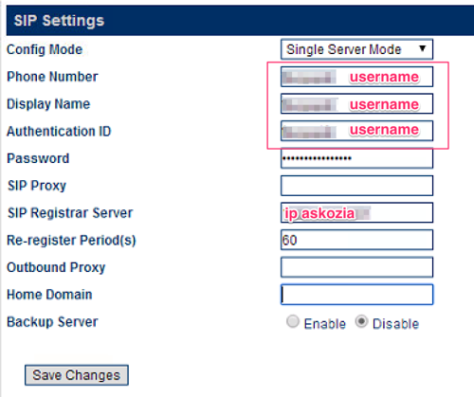This screenshot has width=474, height=397.
Task: Click the Phone Number input field
Action: point(356,77)
